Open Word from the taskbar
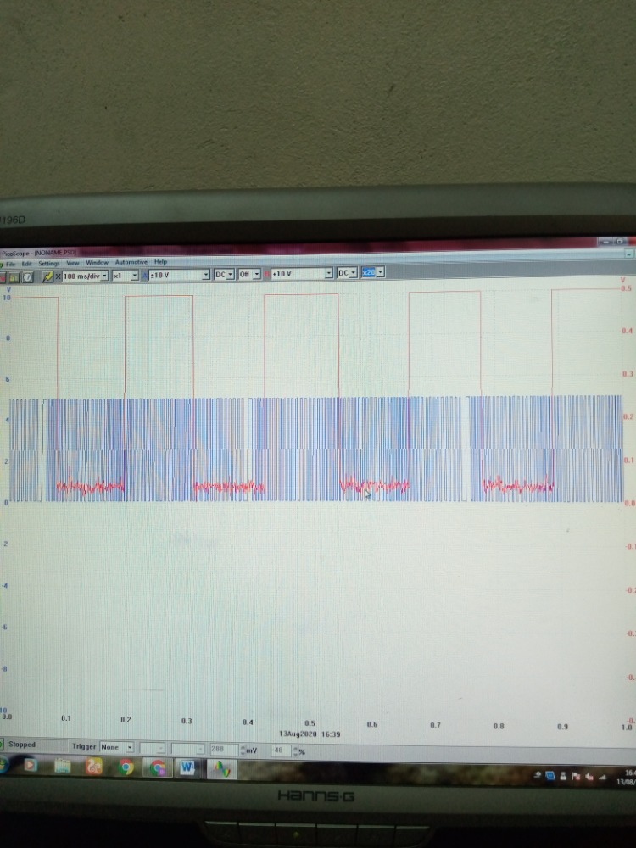The width and height of the screenshot is (636, 848). click(187, 768)
